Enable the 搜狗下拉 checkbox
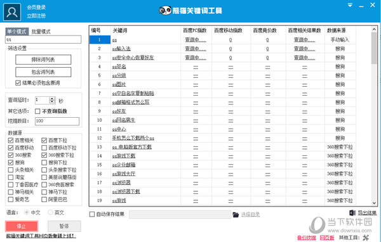This screenshot has height=242, width=381. tap(44, 162)
